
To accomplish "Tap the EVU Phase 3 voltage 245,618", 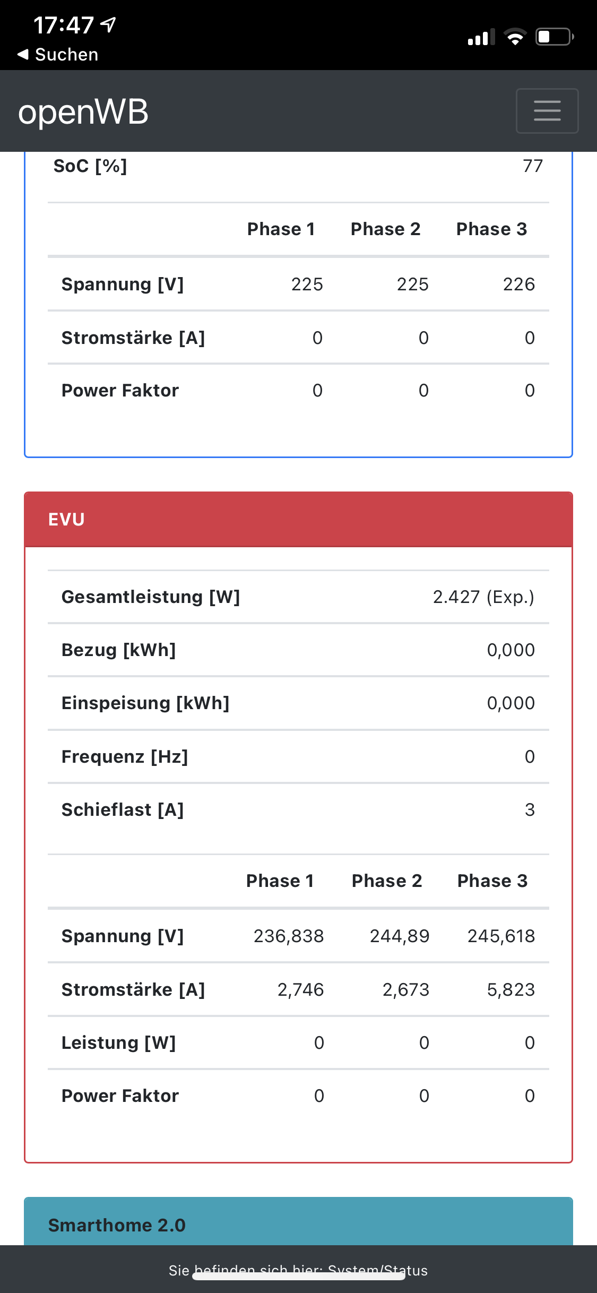I will tap(500, 936).
